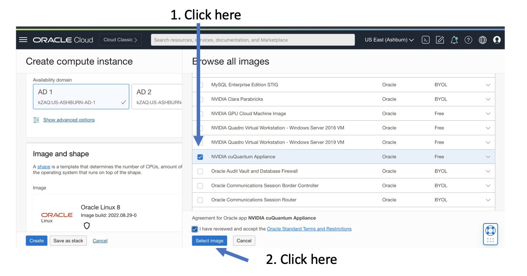Expand the Session Router row

488,200
